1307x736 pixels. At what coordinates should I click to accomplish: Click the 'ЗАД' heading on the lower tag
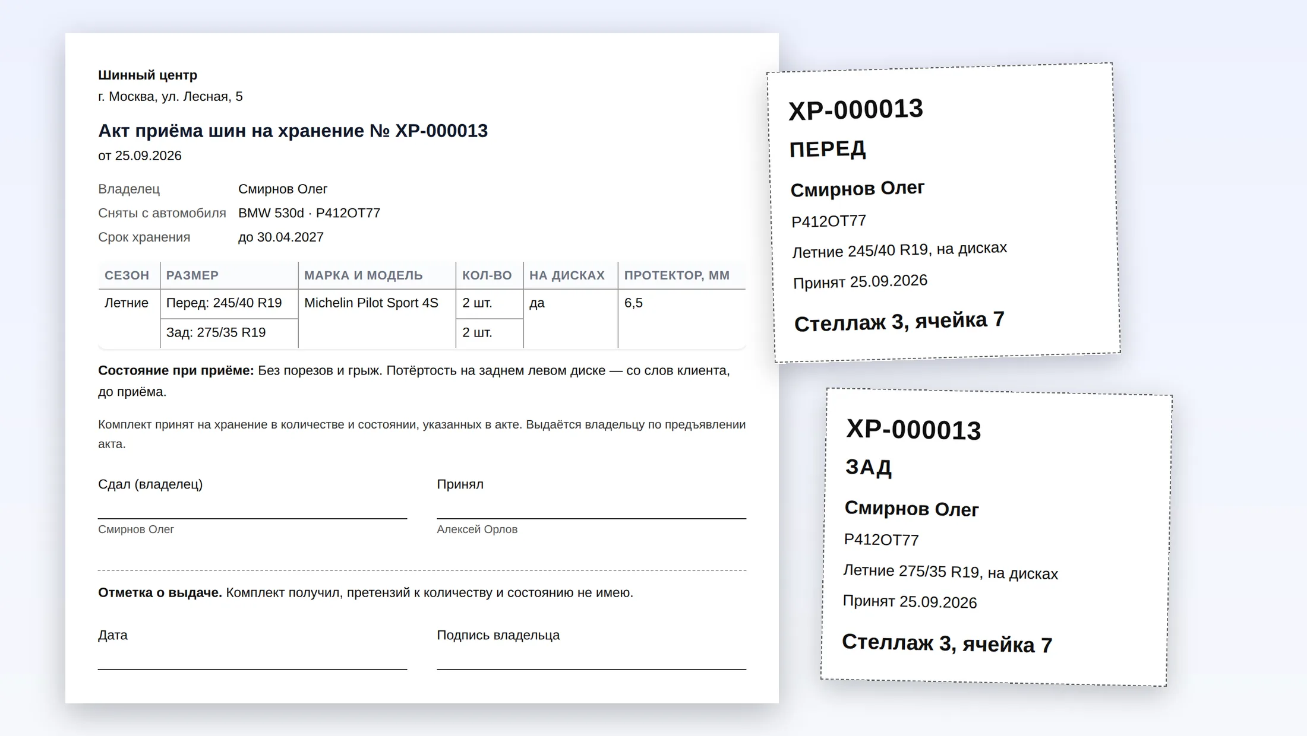click(869, 468)
